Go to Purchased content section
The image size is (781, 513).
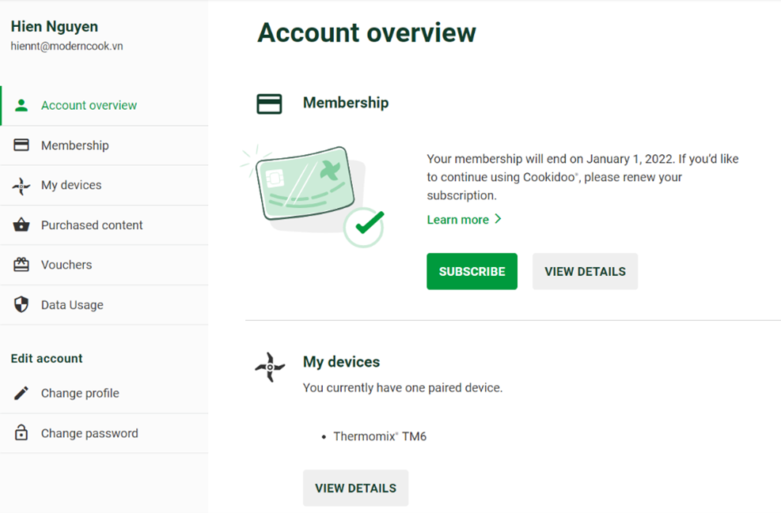[x=92, y=225]
